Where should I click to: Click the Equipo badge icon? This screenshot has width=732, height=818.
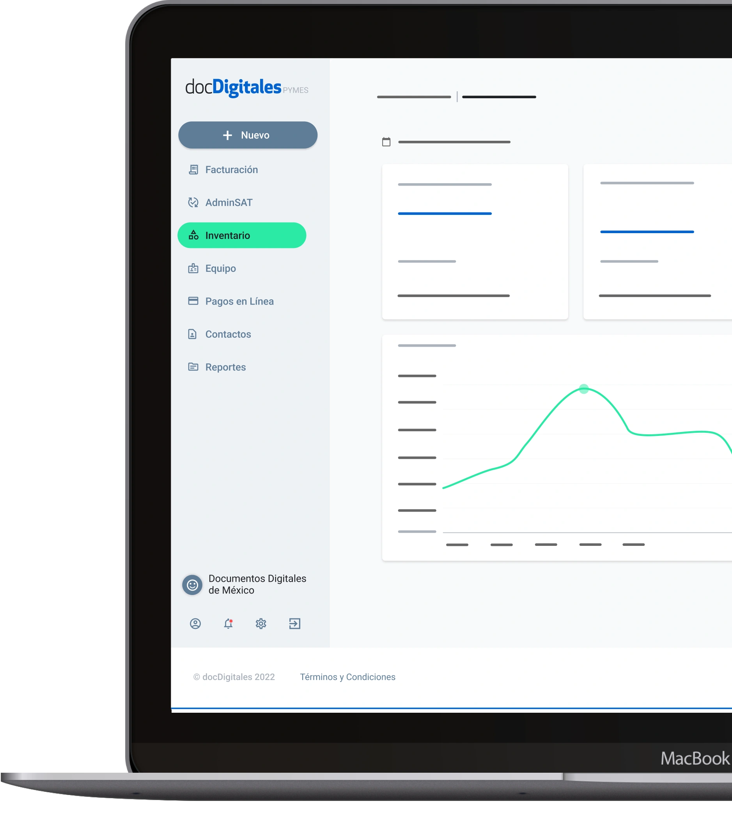[x=193, y=268]
